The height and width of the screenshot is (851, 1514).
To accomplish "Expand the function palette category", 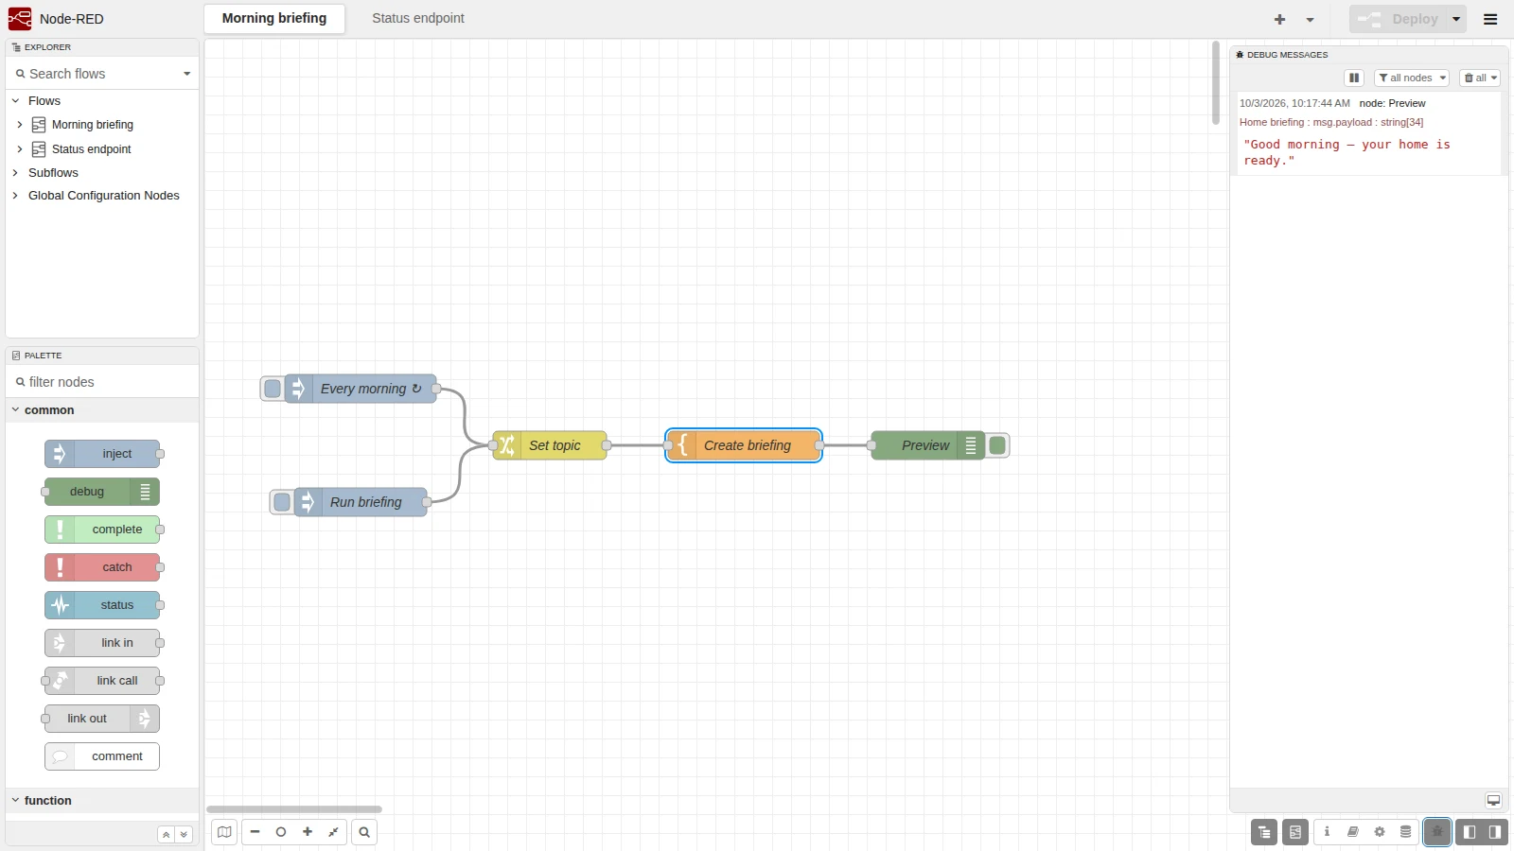I will [x=102, y=801].
